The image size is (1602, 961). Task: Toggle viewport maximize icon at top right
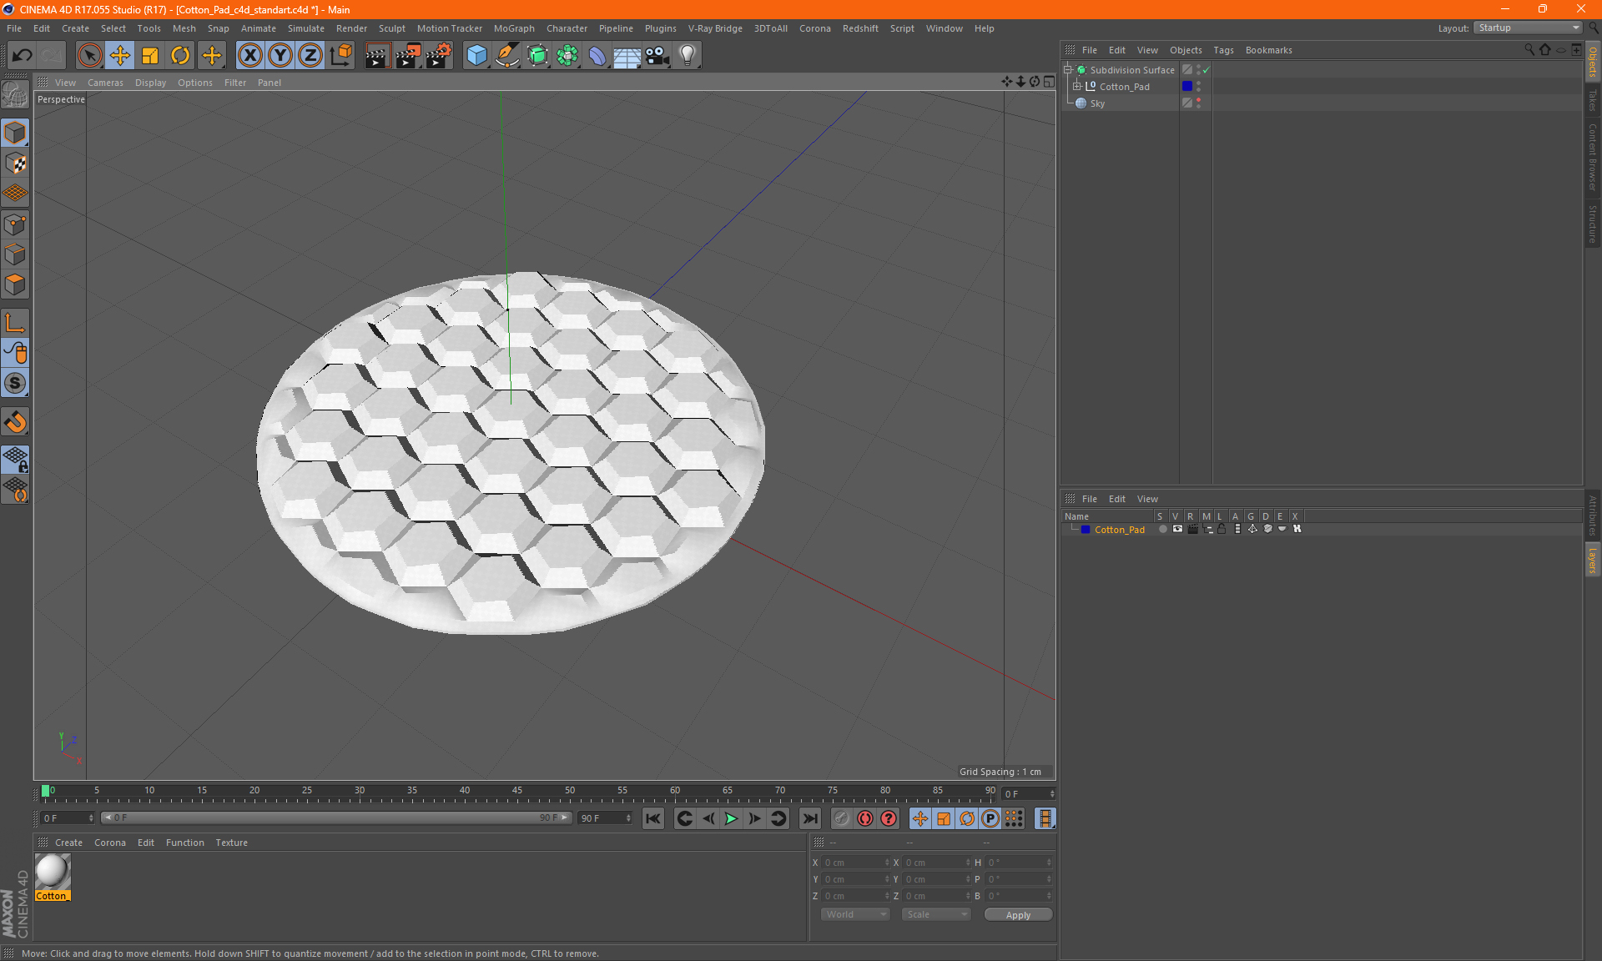1049,82
